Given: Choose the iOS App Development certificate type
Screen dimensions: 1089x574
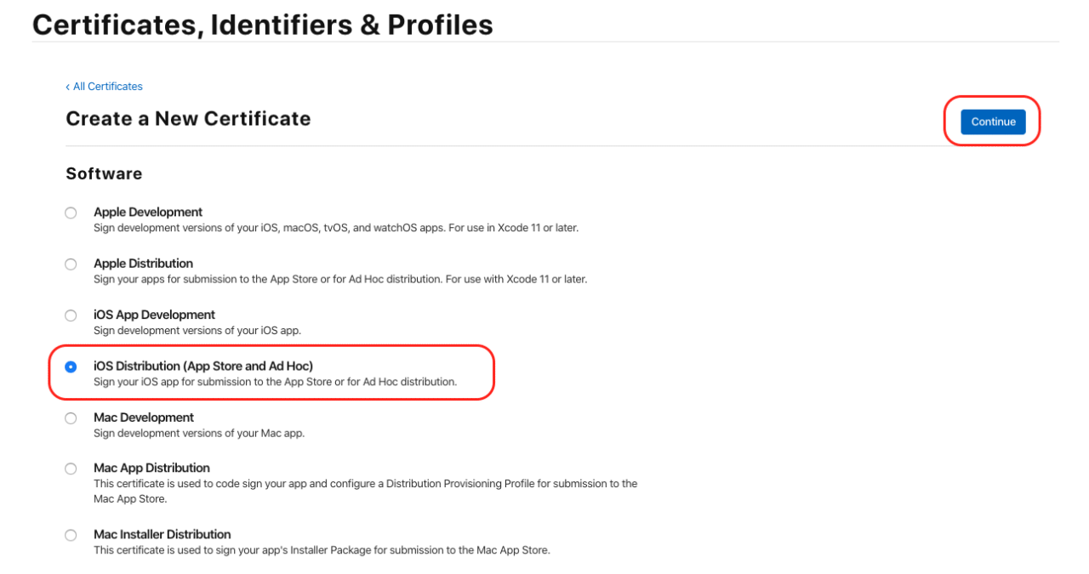Looking at the screenshot, I should [x=71, y=315].
